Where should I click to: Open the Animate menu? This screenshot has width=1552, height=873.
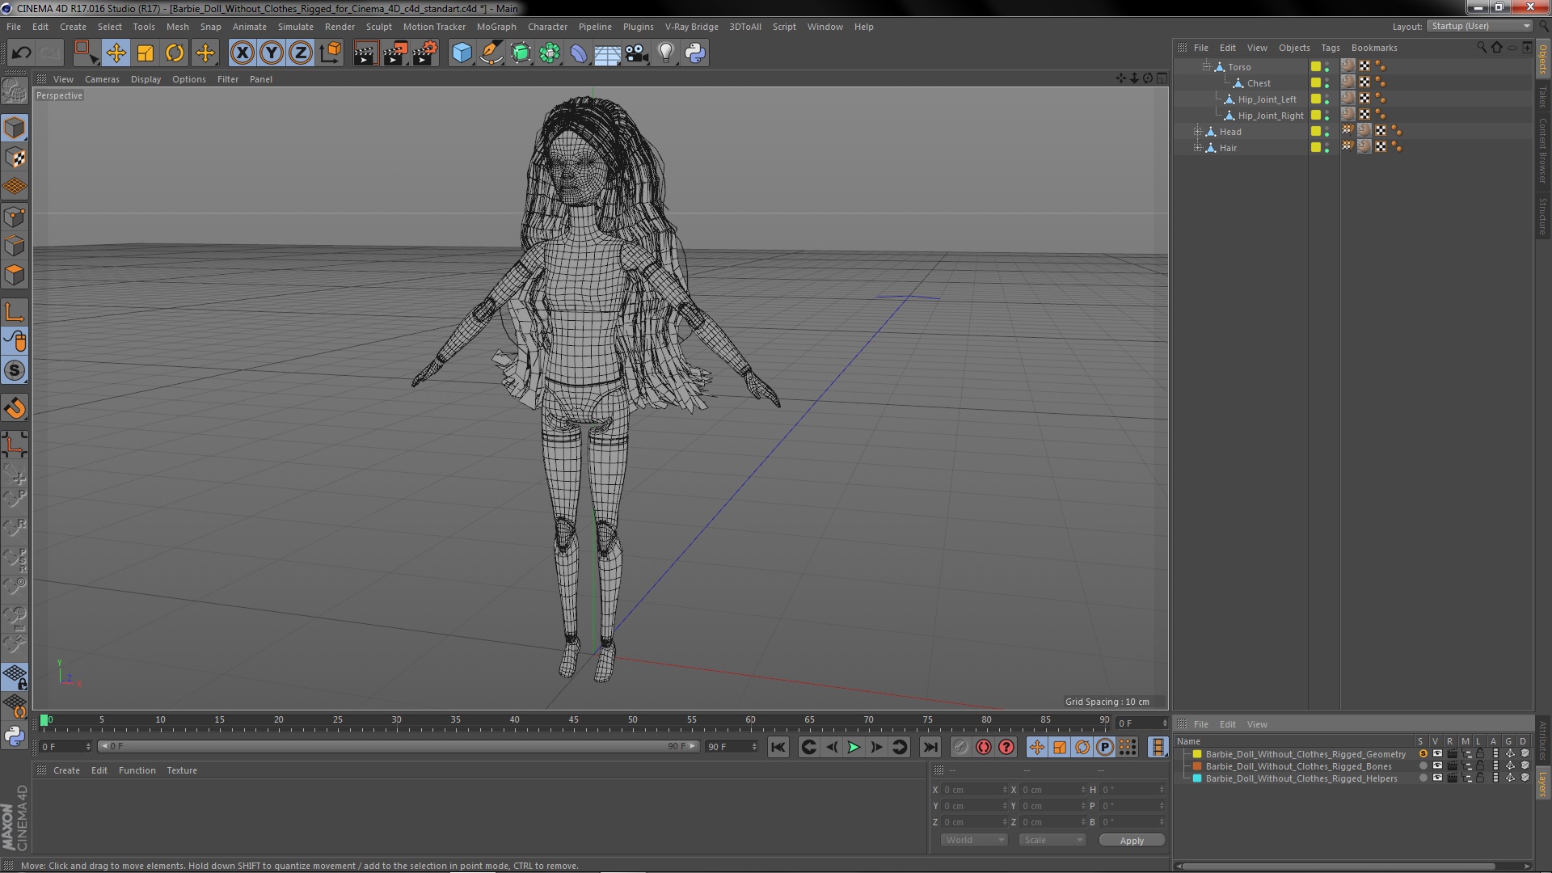[x=248, y=26]
